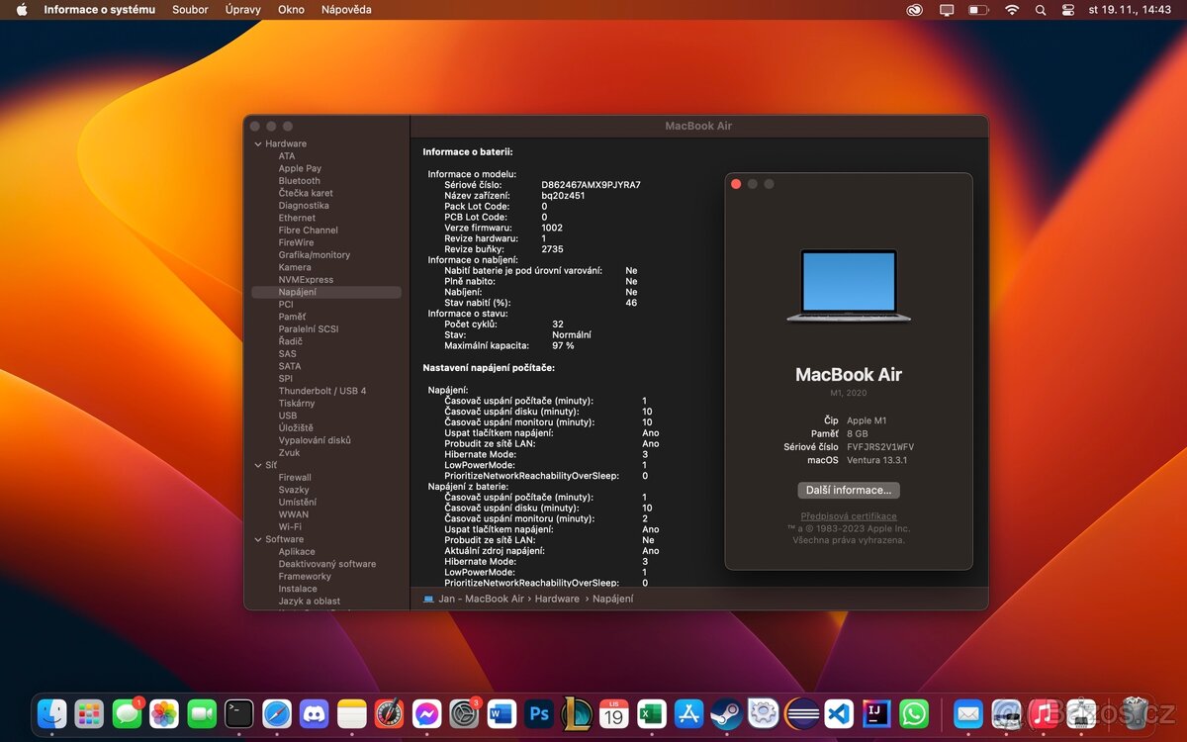
Task: Open the Předpisová certifikace link
Action: coord(848,515)
